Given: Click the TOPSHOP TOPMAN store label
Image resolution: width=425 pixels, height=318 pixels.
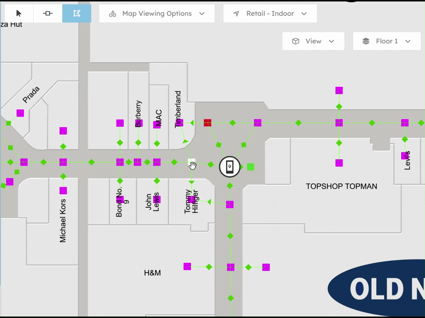Looking at the screenshot, I should pos(341,186).
